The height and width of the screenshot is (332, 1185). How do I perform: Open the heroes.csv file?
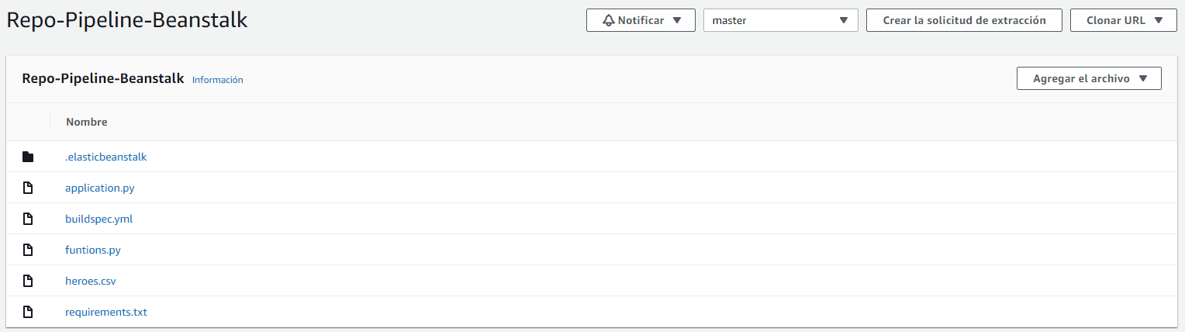[x=90, y=281]
